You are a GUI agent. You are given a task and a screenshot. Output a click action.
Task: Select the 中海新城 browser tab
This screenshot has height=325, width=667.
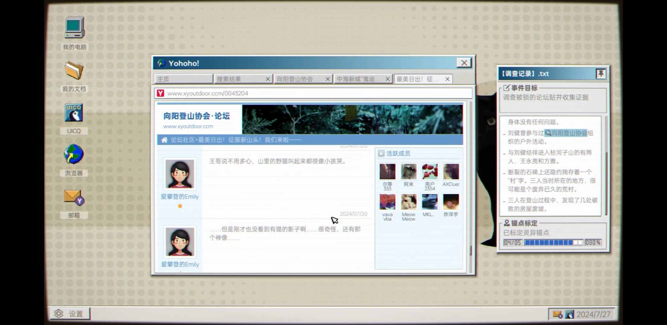tap(359, 79)
